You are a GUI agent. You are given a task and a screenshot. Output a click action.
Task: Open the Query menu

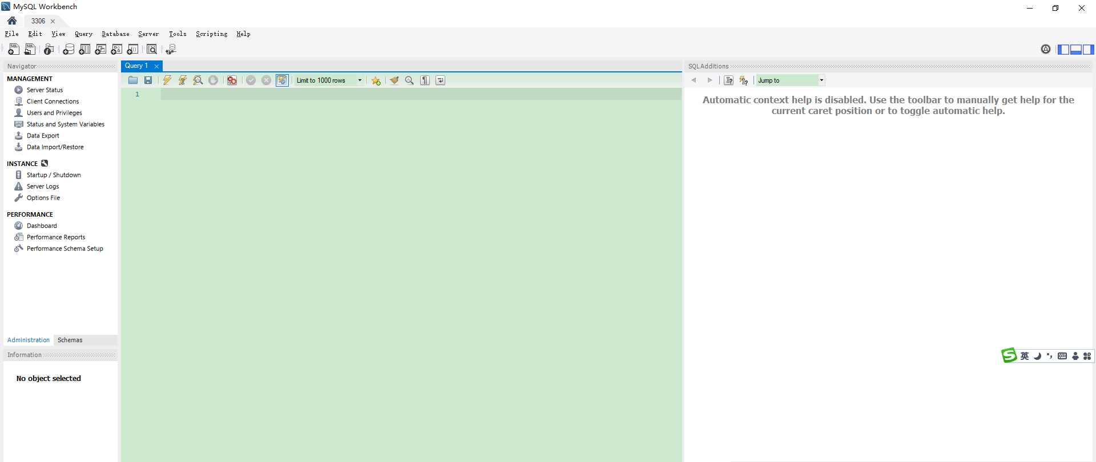pos(83,34)
